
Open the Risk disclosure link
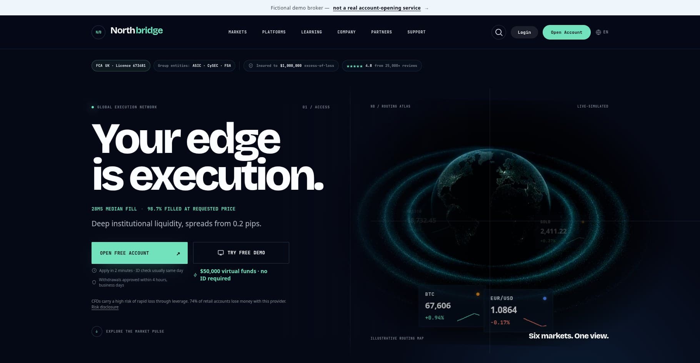tap(105, 307)
